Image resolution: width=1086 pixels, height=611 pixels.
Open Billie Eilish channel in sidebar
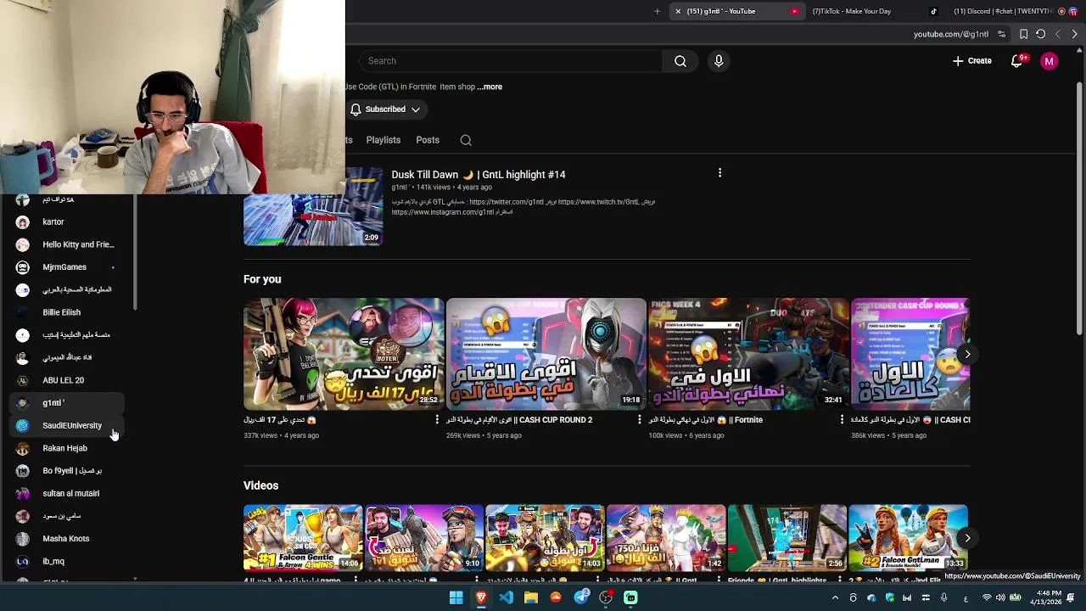68,312
